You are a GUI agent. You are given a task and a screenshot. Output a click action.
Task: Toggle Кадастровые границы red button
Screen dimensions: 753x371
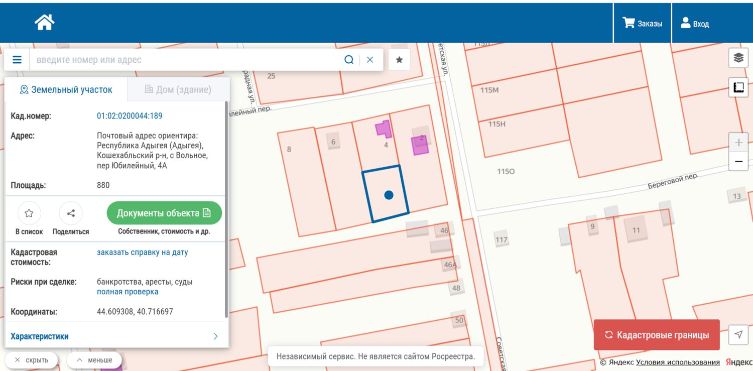pos(657,335)
